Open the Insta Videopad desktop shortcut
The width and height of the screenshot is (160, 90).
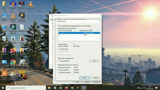(x=13, y=75)
